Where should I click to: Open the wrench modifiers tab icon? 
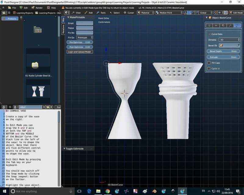(x=230, y=26)
